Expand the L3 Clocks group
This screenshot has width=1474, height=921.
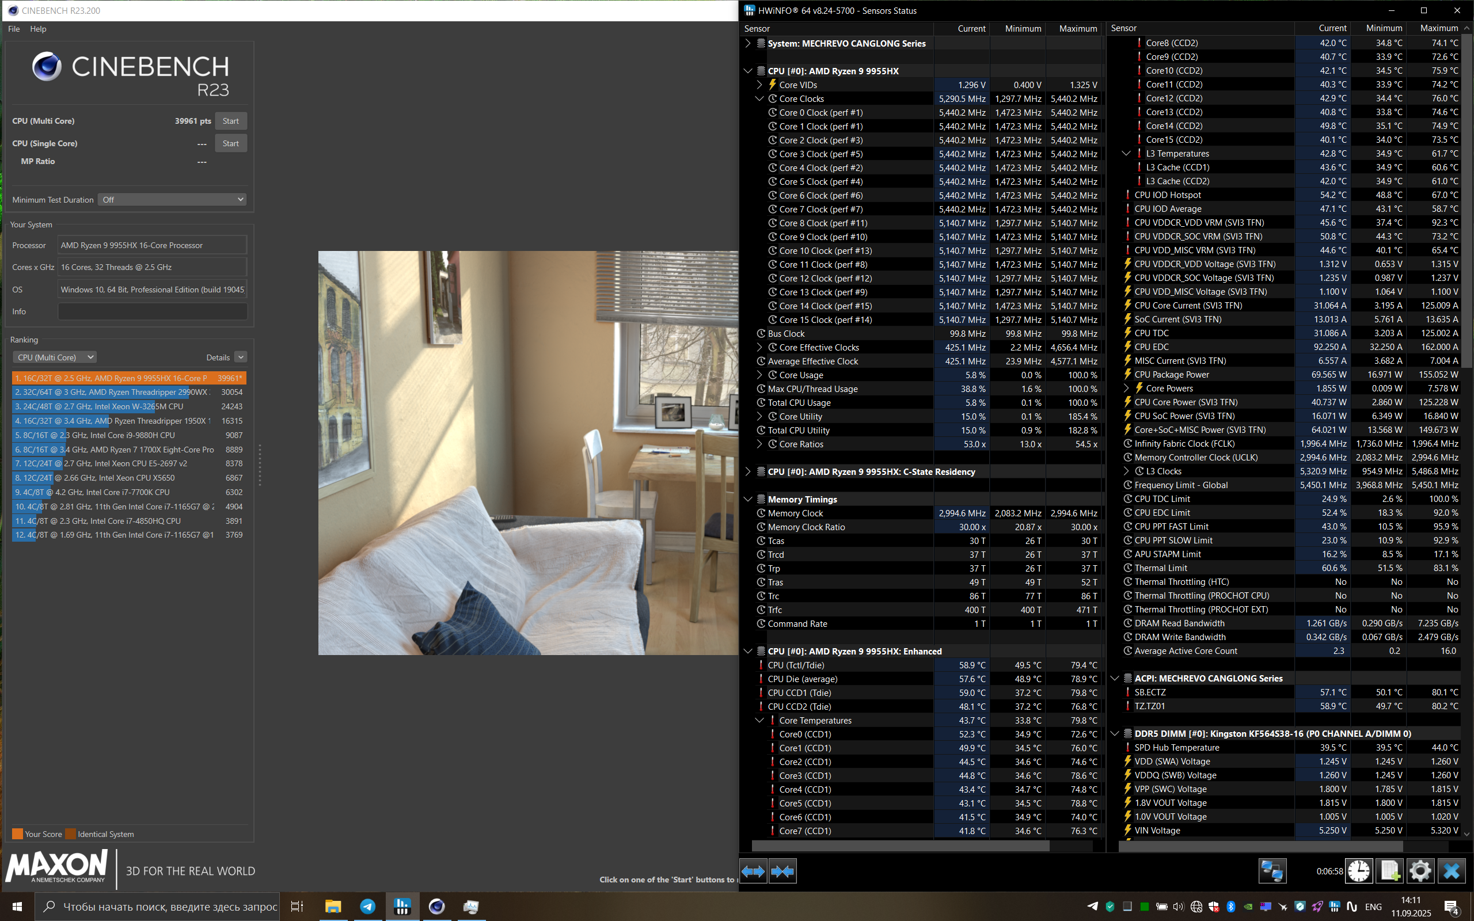[x=1126, y=471]
